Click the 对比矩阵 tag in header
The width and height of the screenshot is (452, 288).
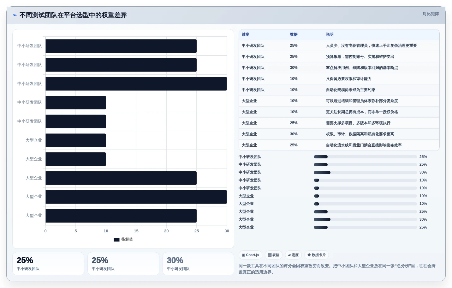click(431, 14)
